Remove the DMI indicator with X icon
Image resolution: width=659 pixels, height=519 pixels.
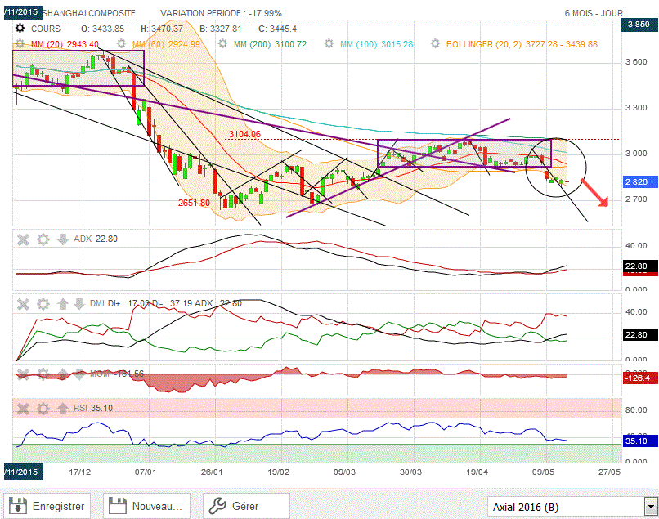pos(23,304)
